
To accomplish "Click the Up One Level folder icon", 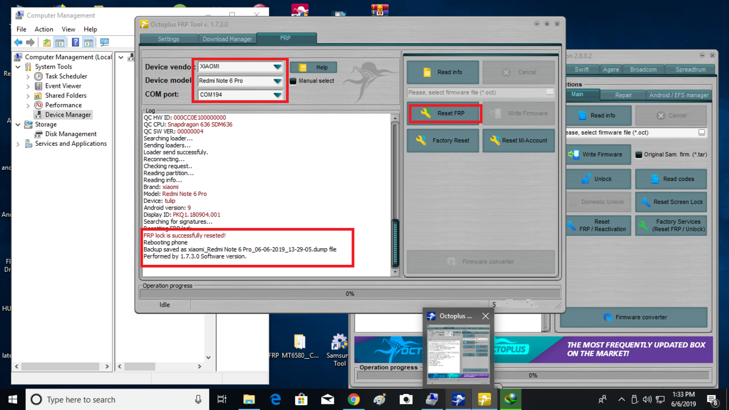I will tap(47, 42).
